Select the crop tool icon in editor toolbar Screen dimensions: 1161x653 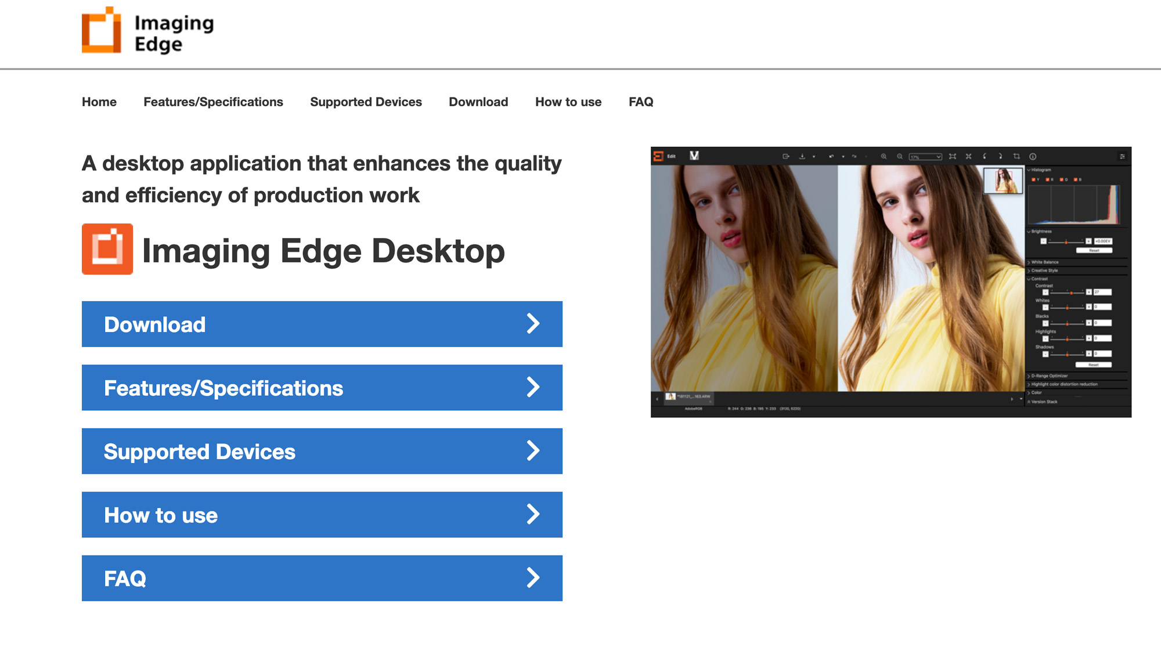click(x=1016, y=156)
